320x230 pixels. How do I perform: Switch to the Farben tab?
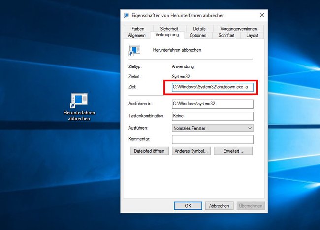click(x=138, y=29)
